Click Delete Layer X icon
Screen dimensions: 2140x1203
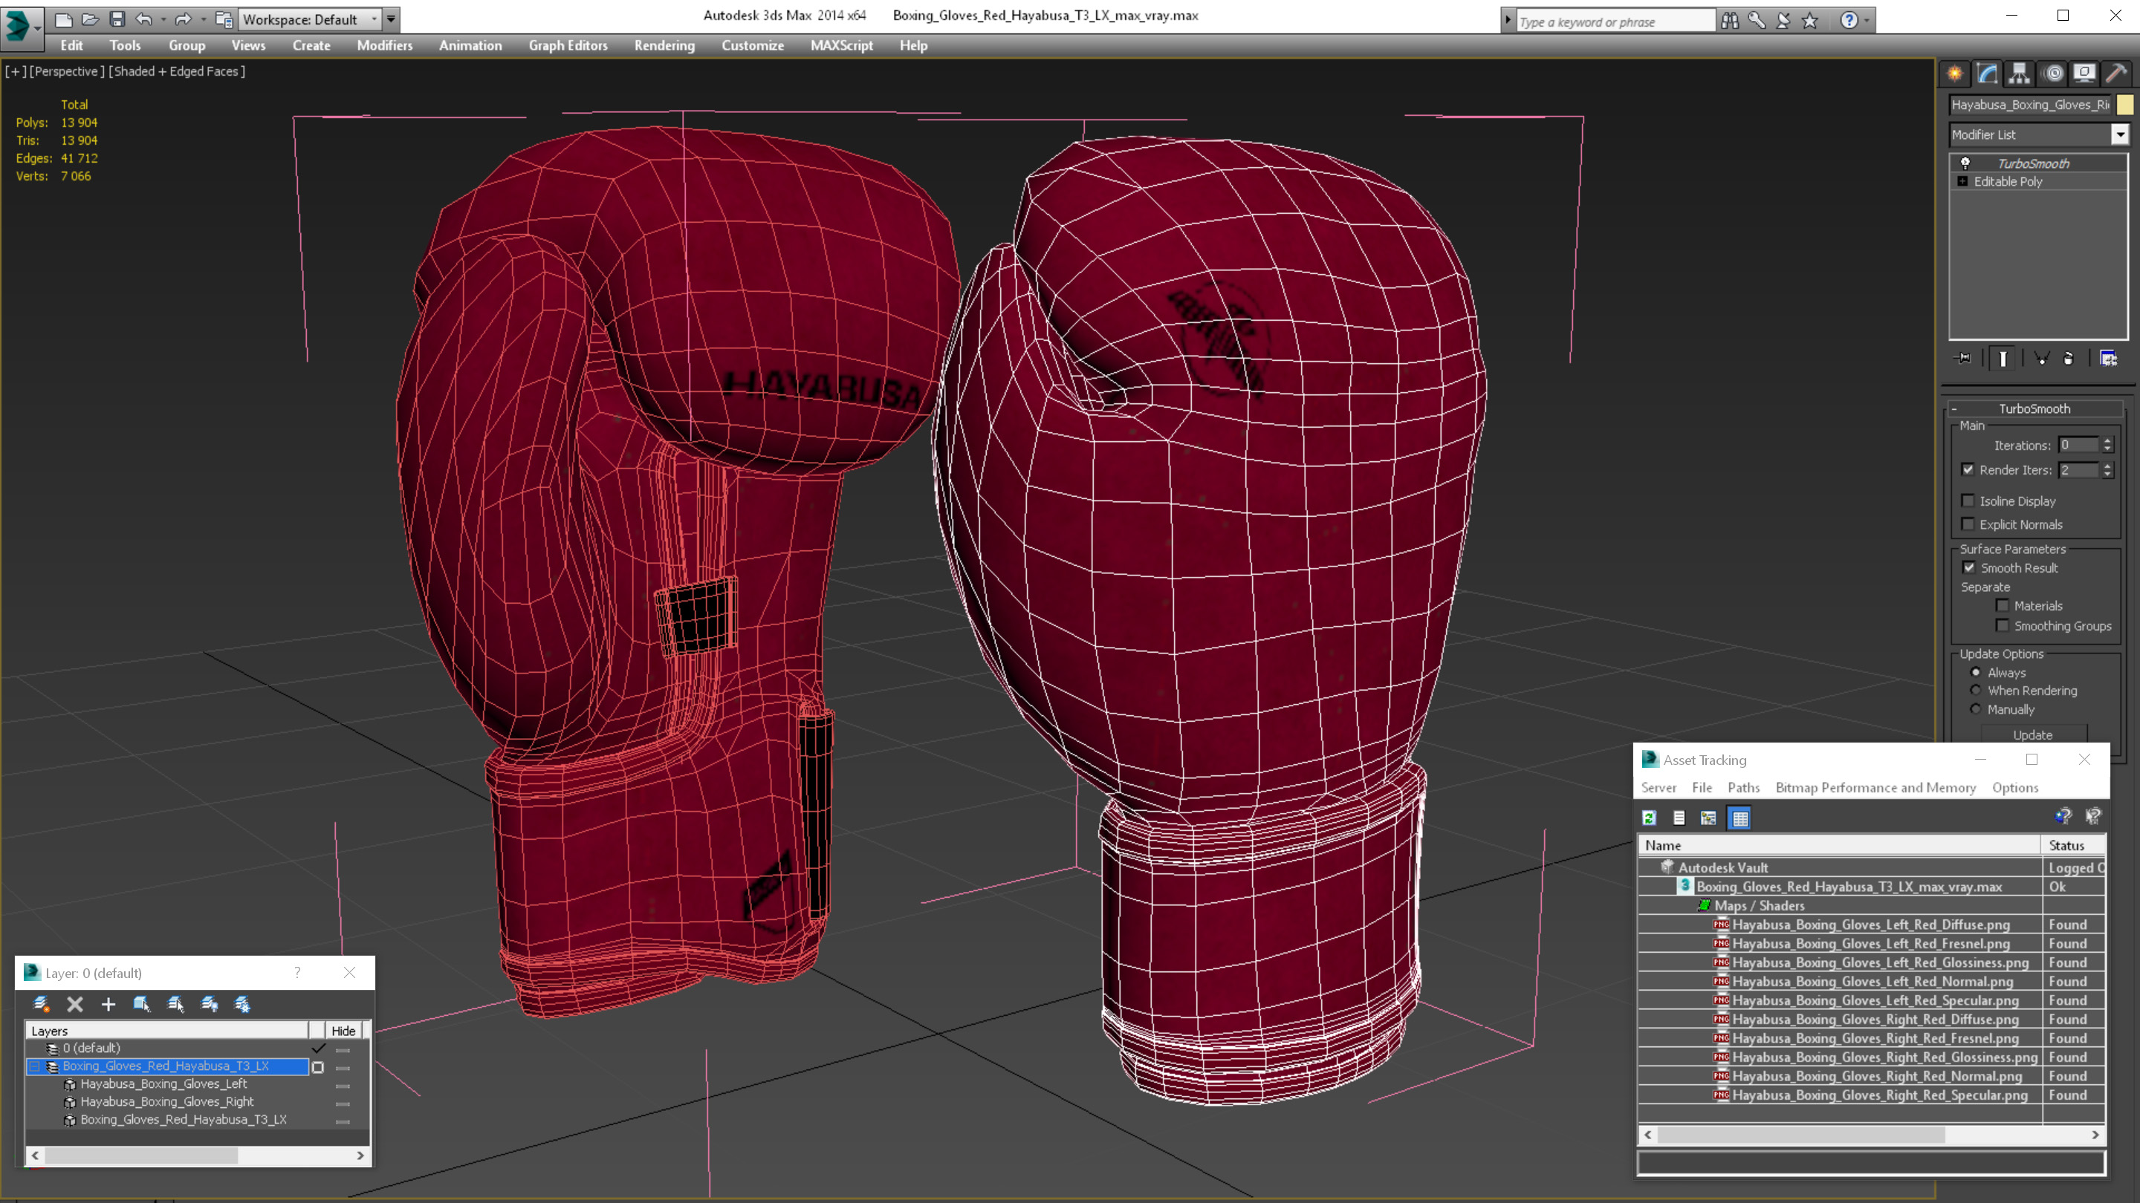point(75,1005)
